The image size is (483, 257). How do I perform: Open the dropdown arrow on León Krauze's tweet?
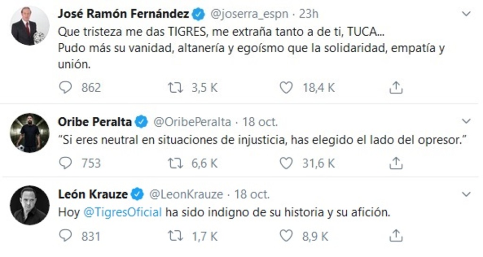pyautogui.click(x=466, y=194)
